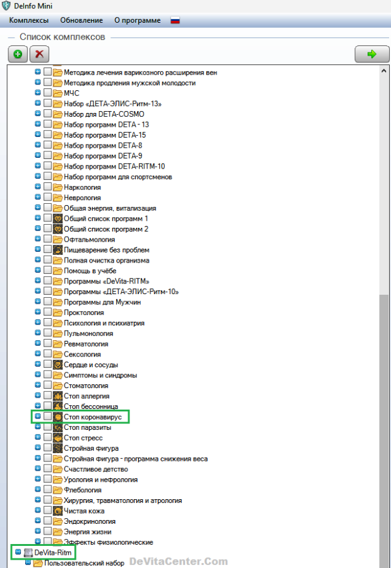Tick the Счастливое детство checkbox

click(47, 469)
